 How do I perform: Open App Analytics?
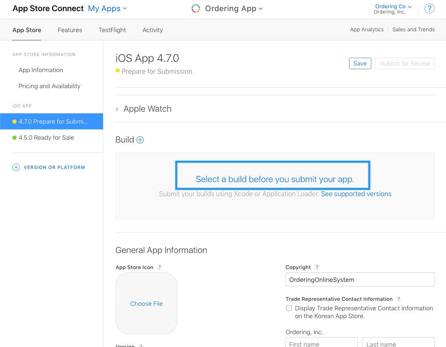[x=367, y=30]
